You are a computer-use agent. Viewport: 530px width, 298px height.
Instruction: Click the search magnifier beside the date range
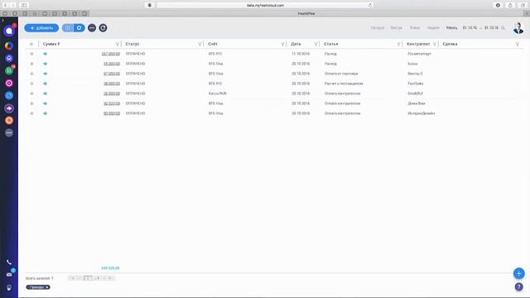click(503, 28)
